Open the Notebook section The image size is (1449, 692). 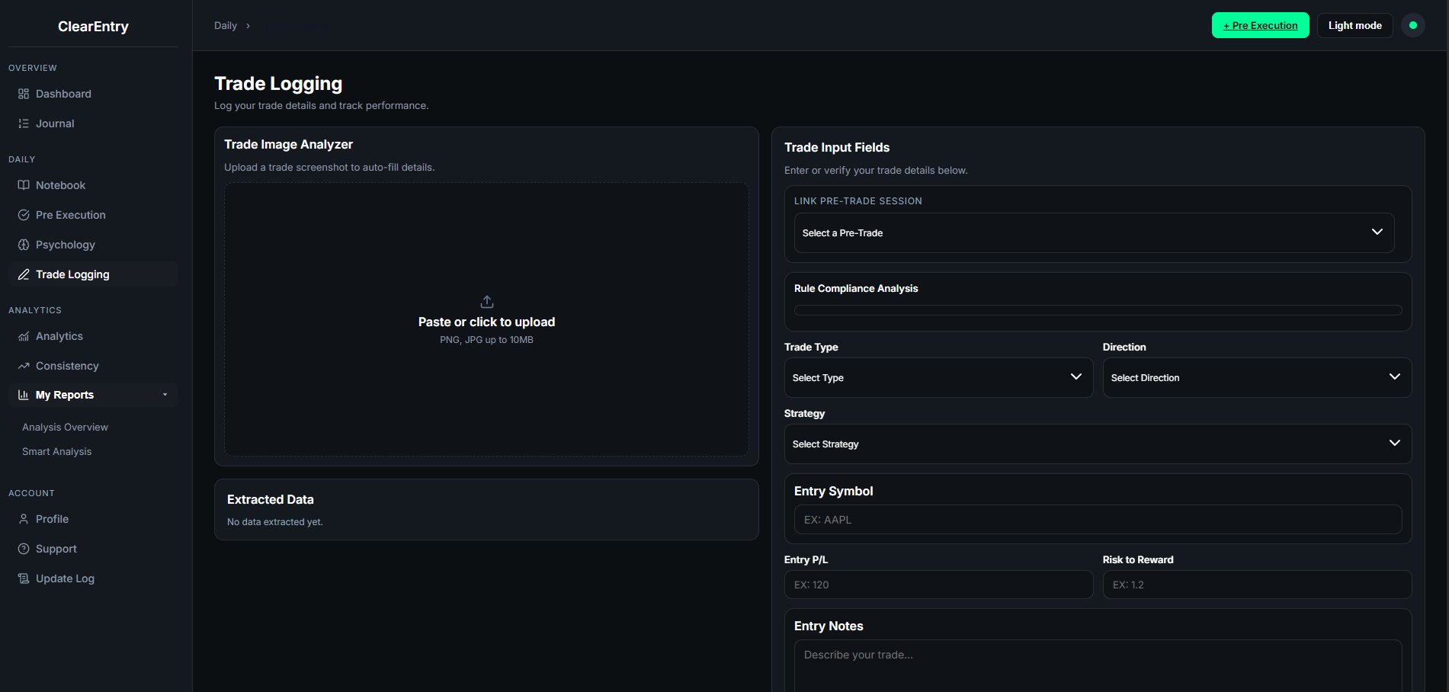24,184
